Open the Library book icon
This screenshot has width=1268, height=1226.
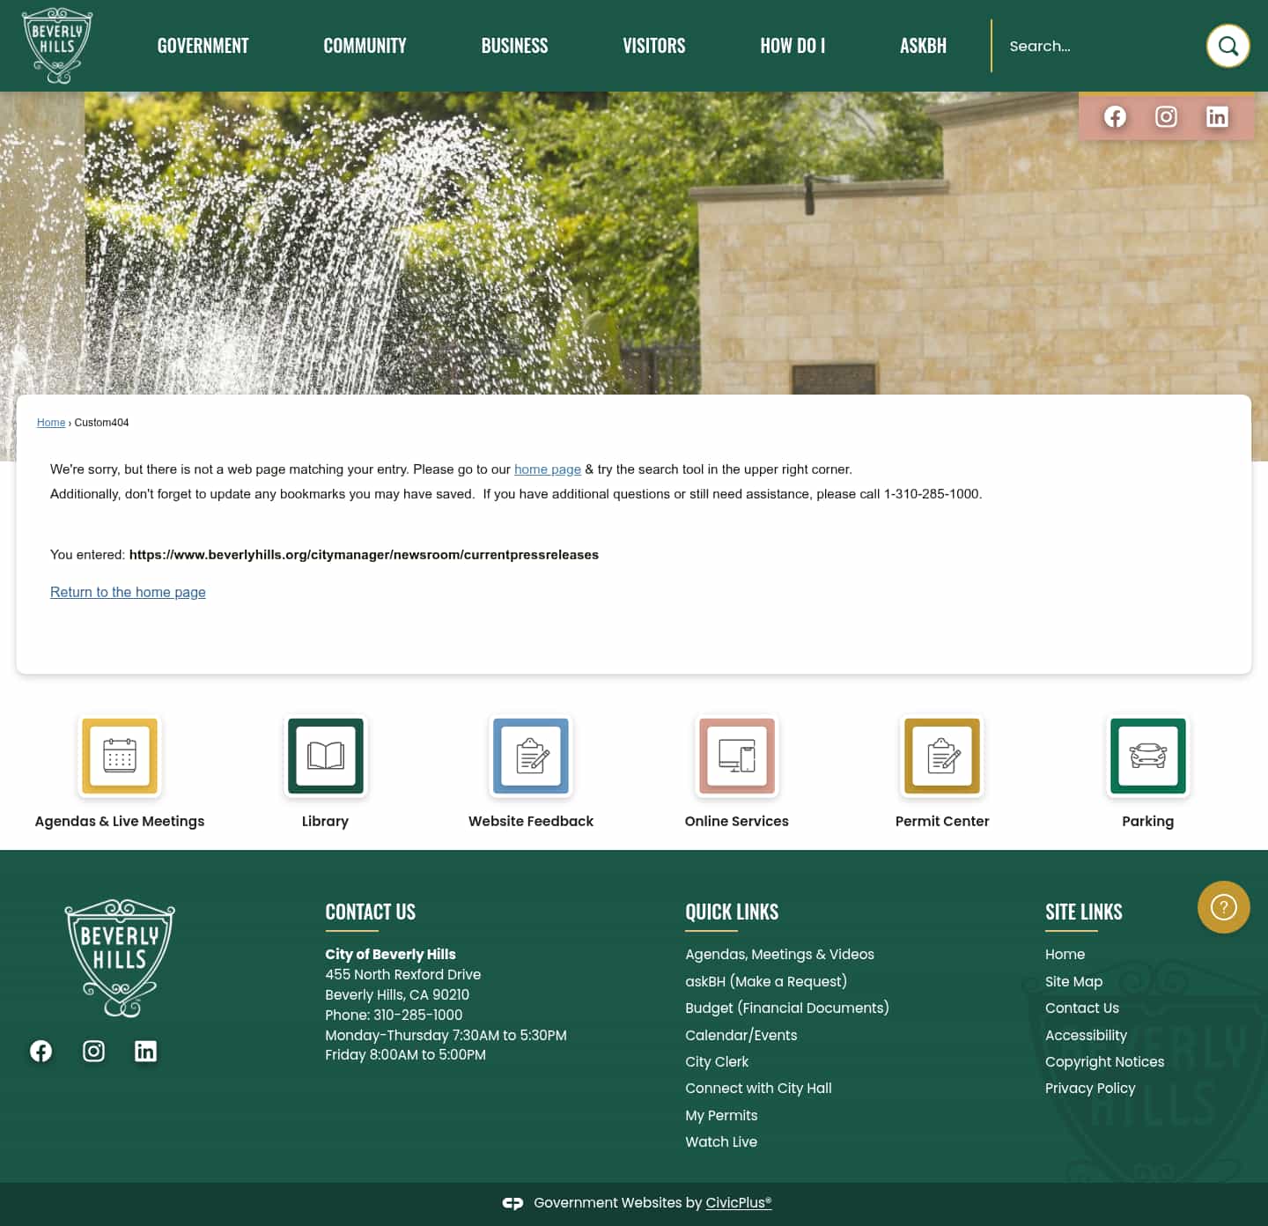point(325,756)
